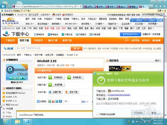Open Internet Explorer from the taskbar
This screenshot has width=167, height=125.
[7, 122]
